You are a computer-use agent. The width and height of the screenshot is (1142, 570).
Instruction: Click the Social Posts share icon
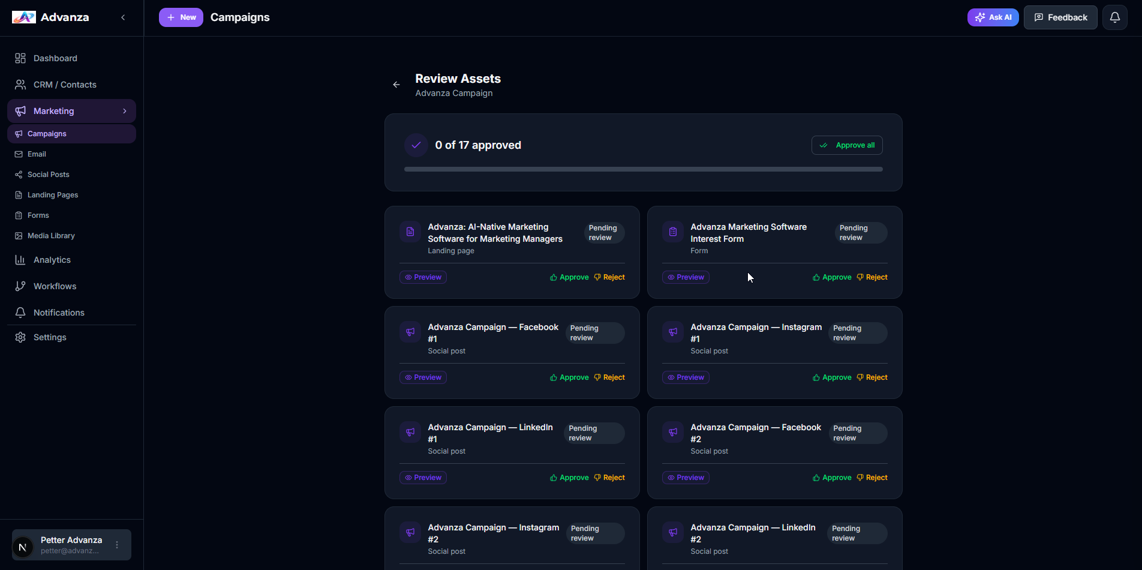19,174
